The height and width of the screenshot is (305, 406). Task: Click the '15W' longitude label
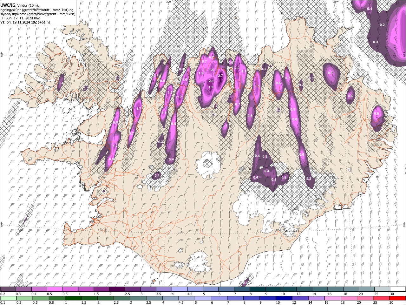[x=336, y=2]
